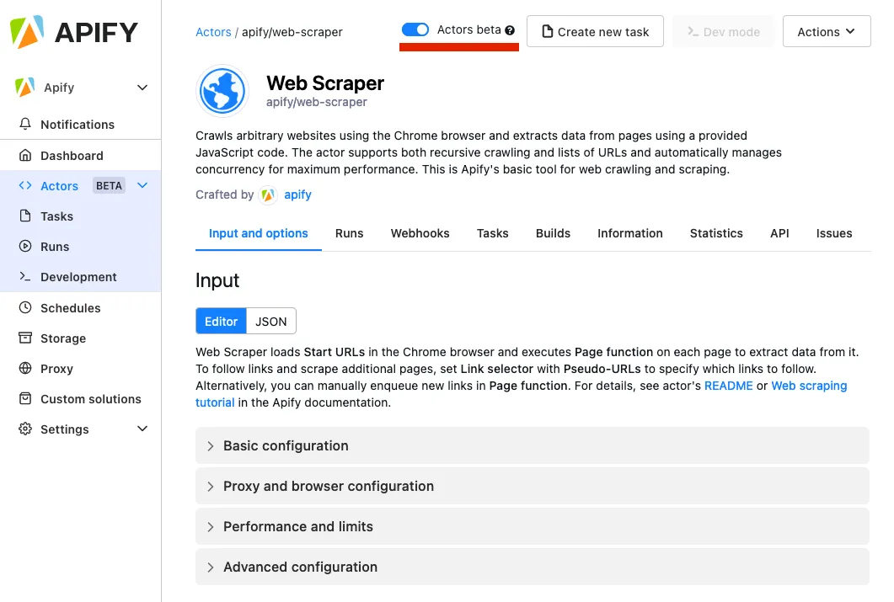Click the Actors beta help question mark

tap(510, 30)
